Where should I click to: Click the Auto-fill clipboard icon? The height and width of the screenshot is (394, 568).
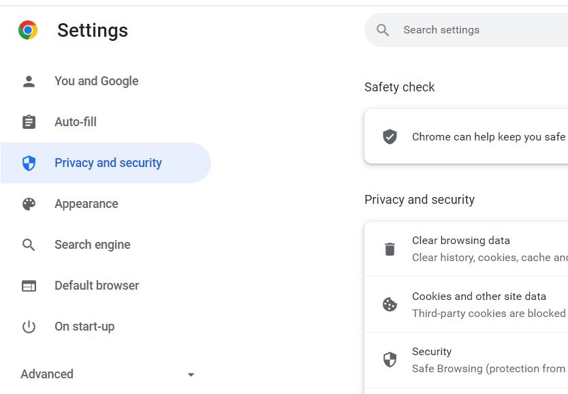click(x=29, y=121)
